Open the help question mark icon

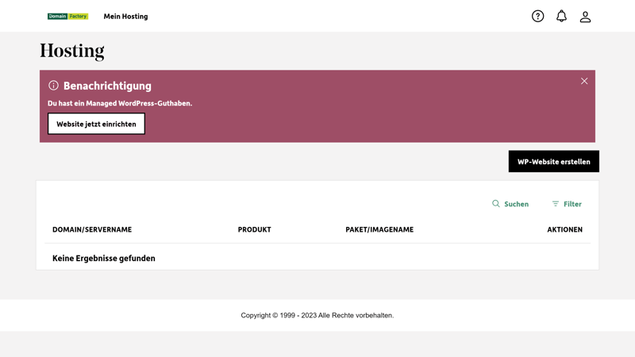[537, 16]
